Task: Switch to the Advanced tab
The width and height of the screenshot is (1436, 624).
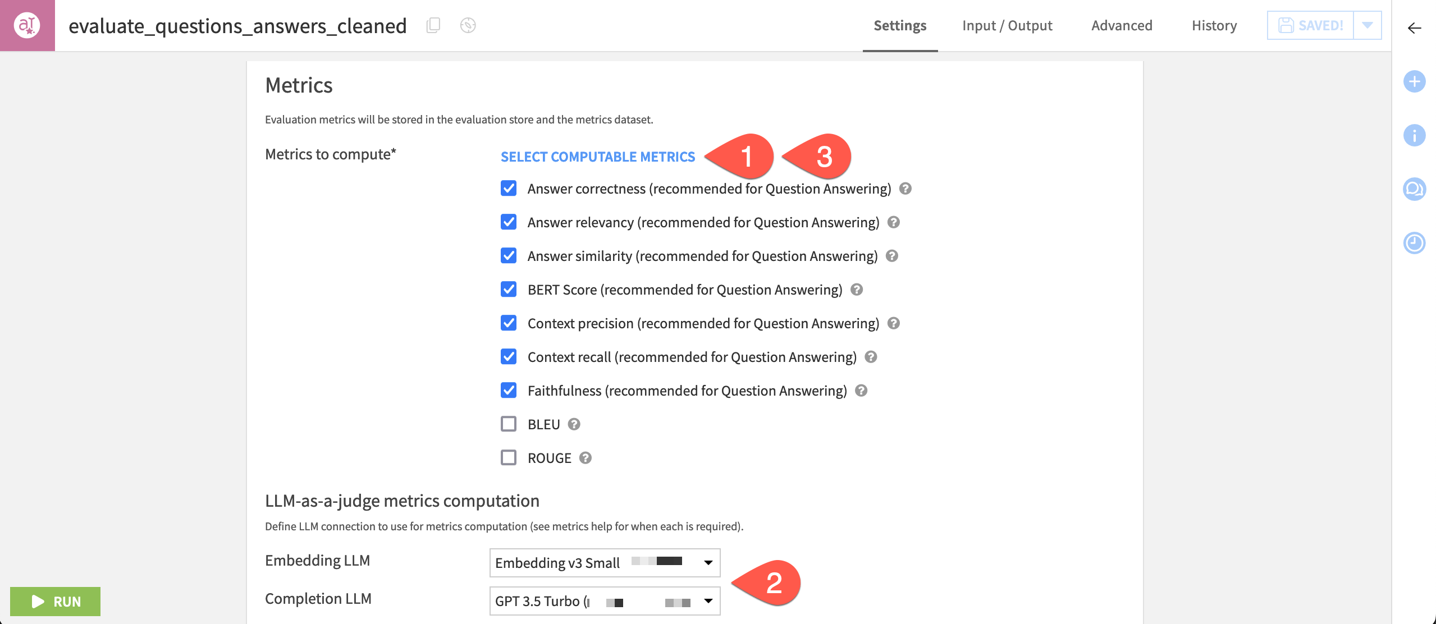Action: coord(1122,25)
